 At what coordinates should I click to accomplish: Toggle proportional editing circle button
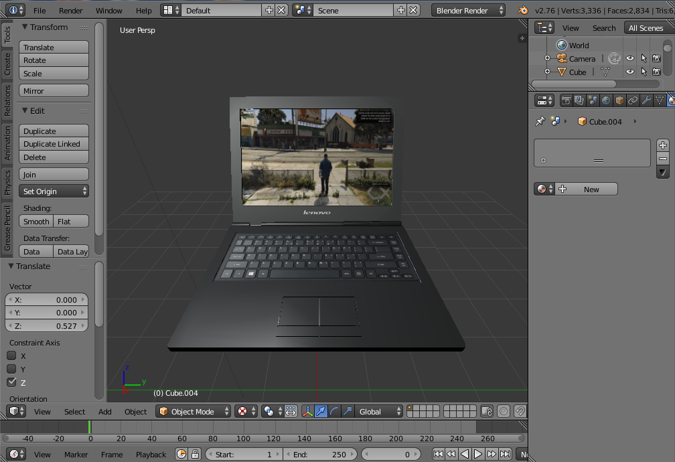(x=504, y=411)
